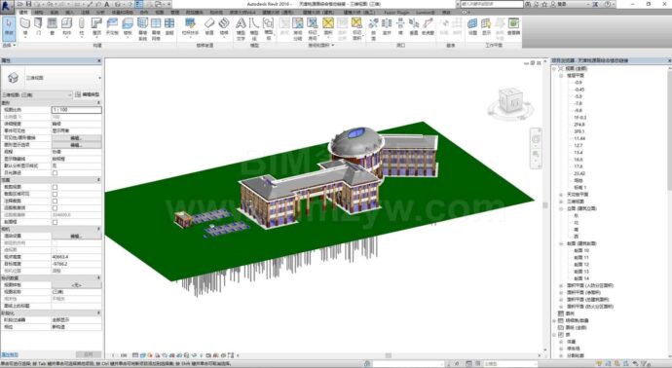Viewport: 672px width, 368px height.
Task: Click the Edit Type button in Properties
Action: [88, 94]
